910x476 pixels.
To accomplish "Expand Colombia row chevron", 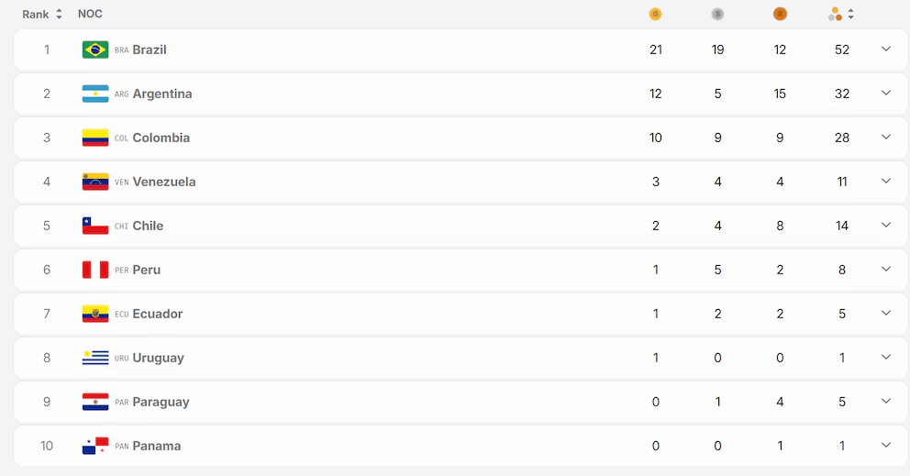I will tap(885, 137).
